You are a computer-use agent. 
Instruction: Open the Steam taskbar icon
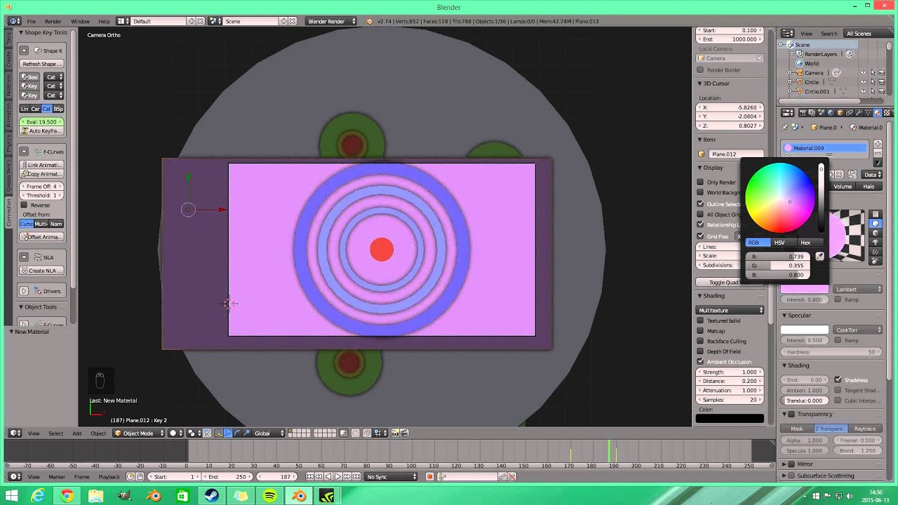coord(211,496)
